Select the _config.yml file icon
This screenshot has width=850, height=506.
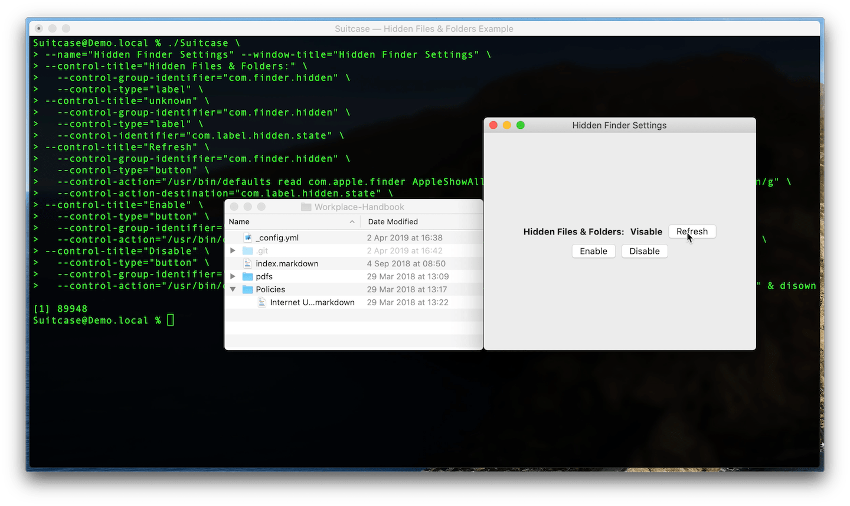[248, 237]
